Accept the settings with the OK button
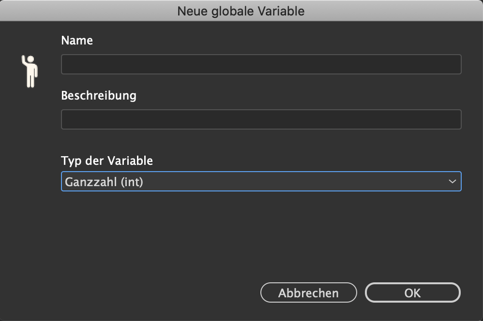This screenshot has width=483, height=321. click(412, 292)
